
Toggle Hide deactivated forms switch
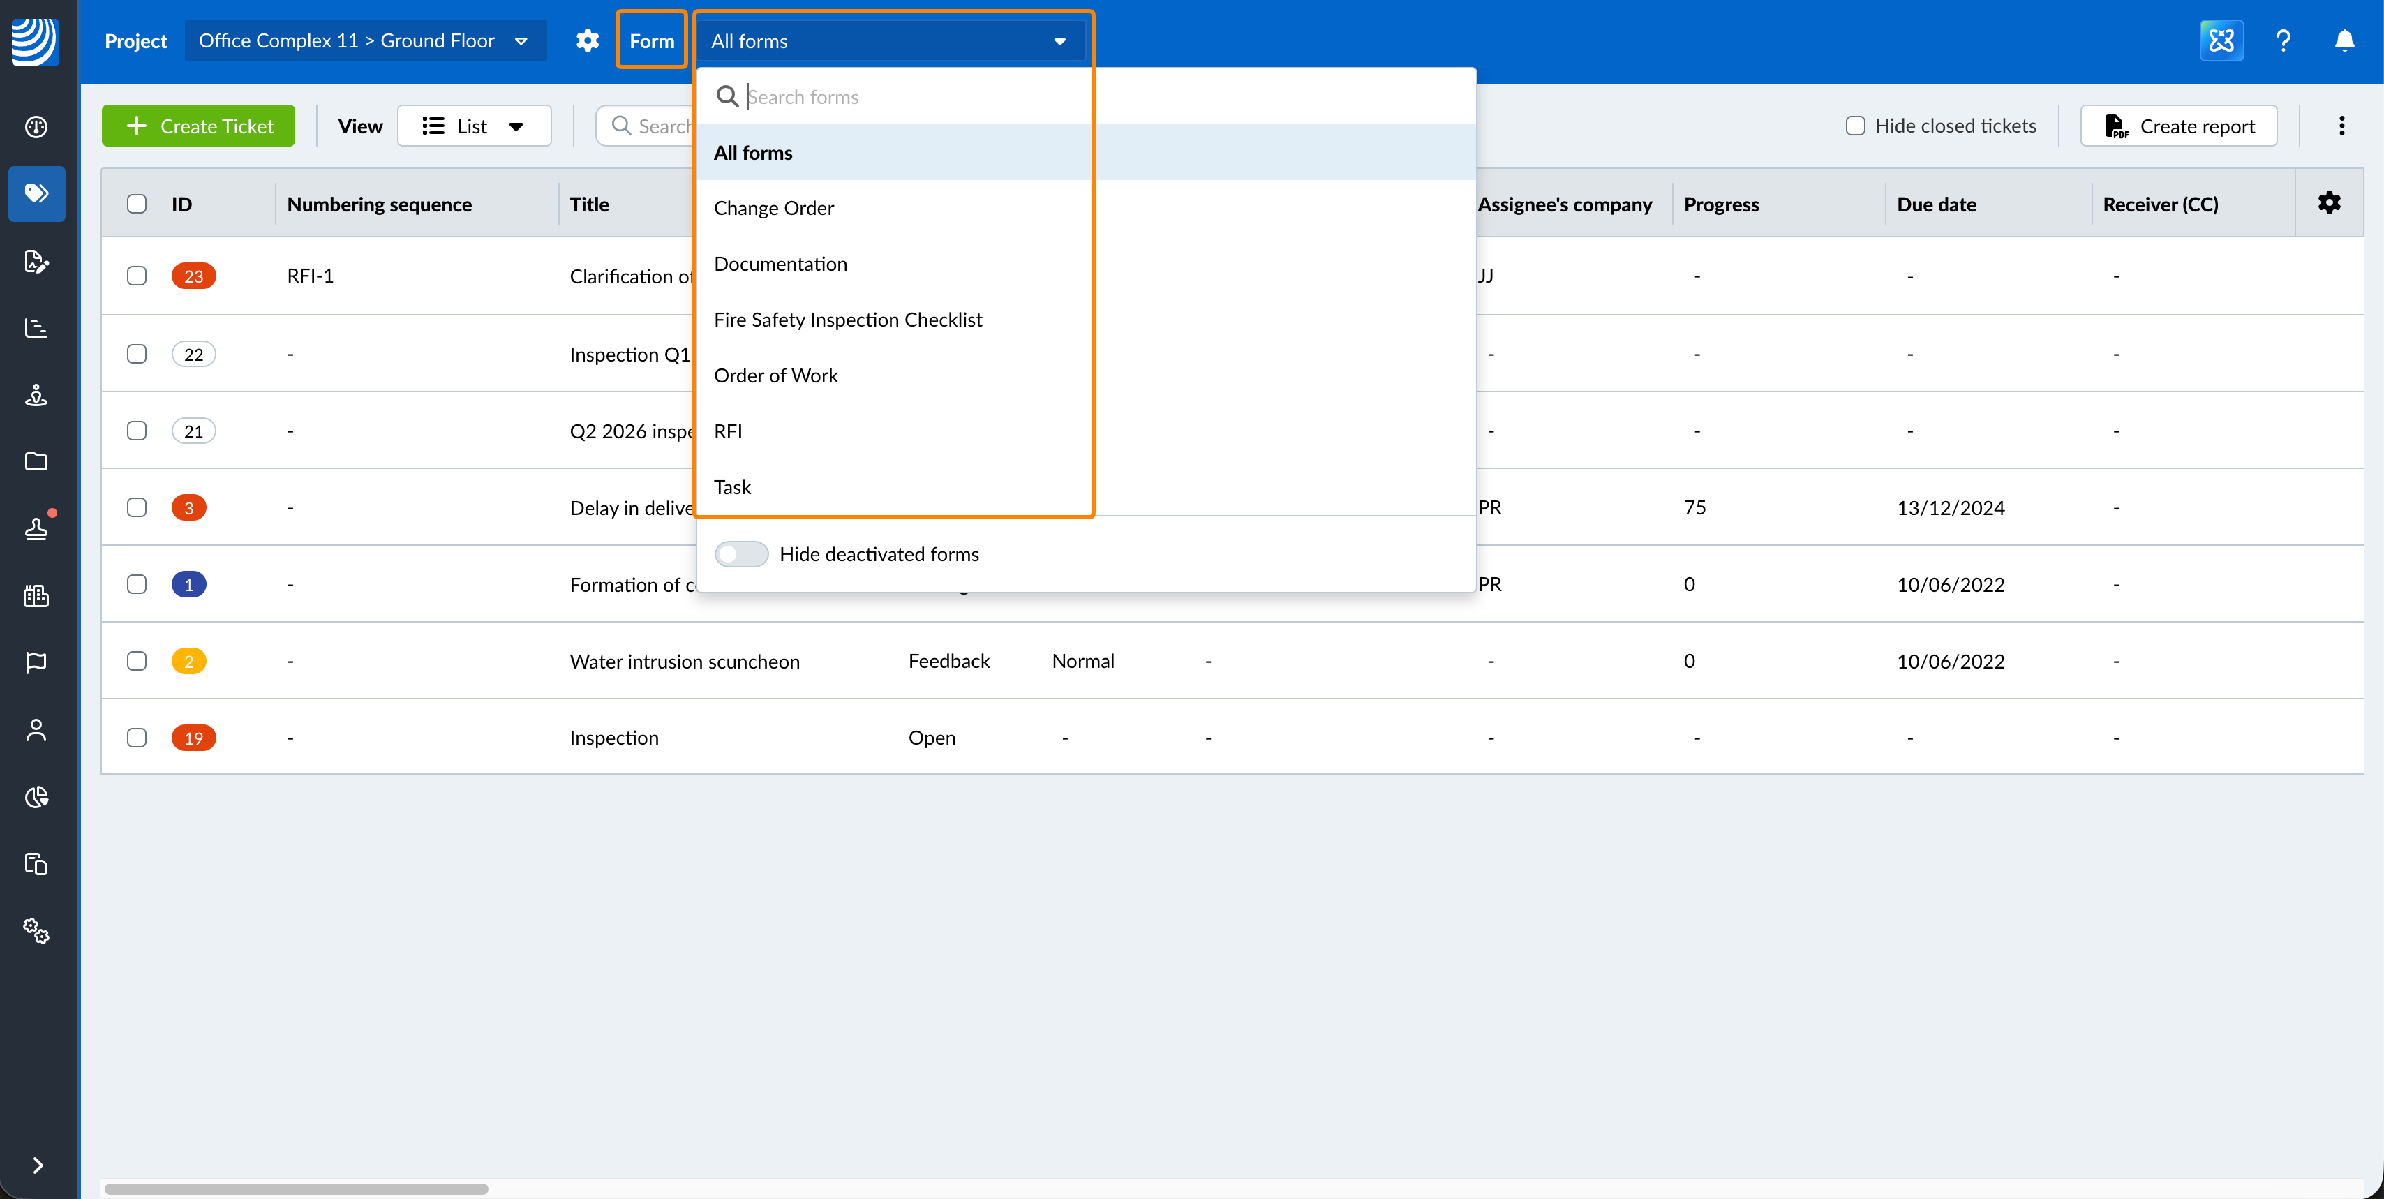click(741, 554)
